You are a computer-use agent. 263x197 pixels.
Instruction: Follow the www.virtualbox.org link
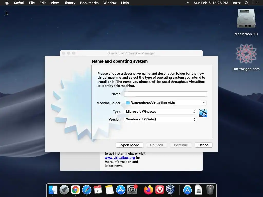coord(120,158)
